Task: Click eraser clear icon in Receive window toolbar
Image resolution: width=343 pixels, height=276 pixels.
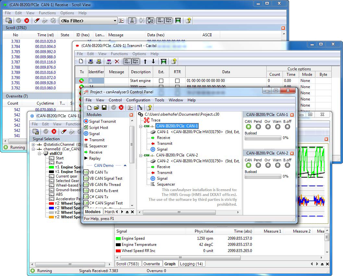Action: pos(37,20)
